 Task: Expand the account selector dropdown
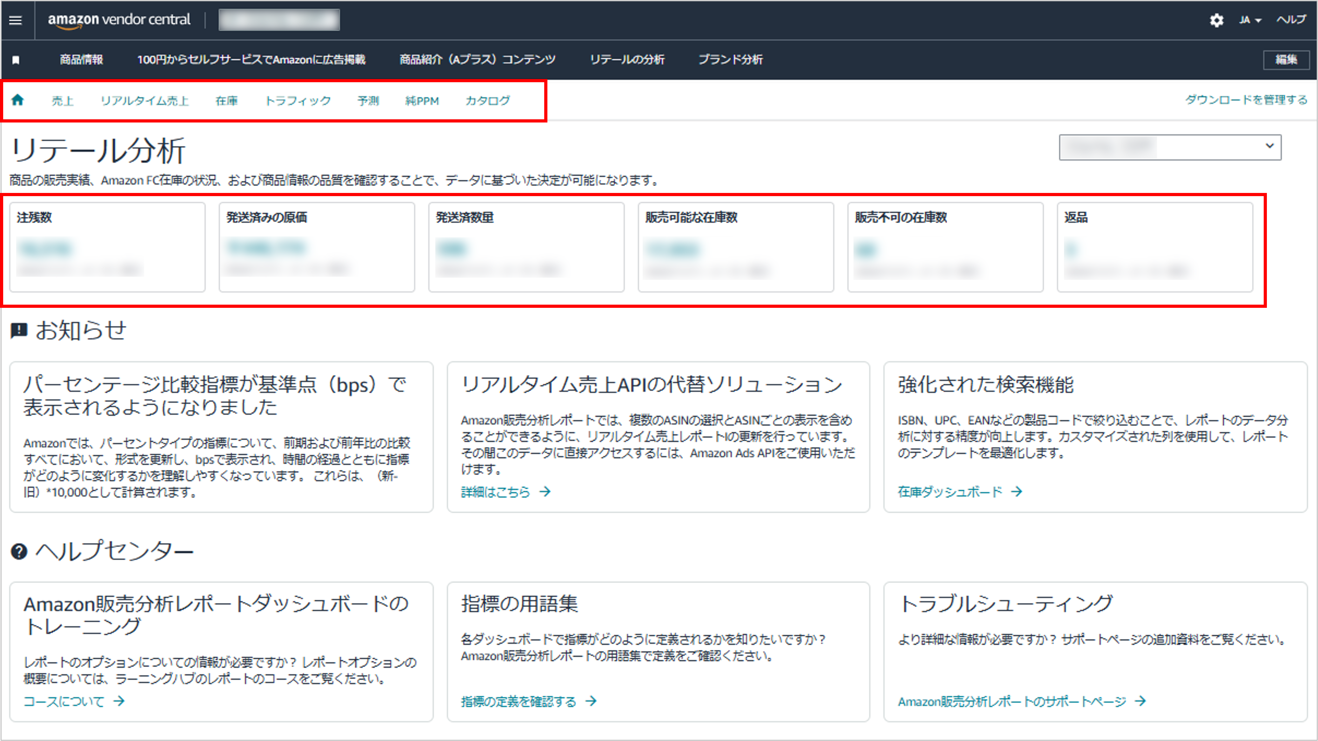click(x=1170, y=147)
